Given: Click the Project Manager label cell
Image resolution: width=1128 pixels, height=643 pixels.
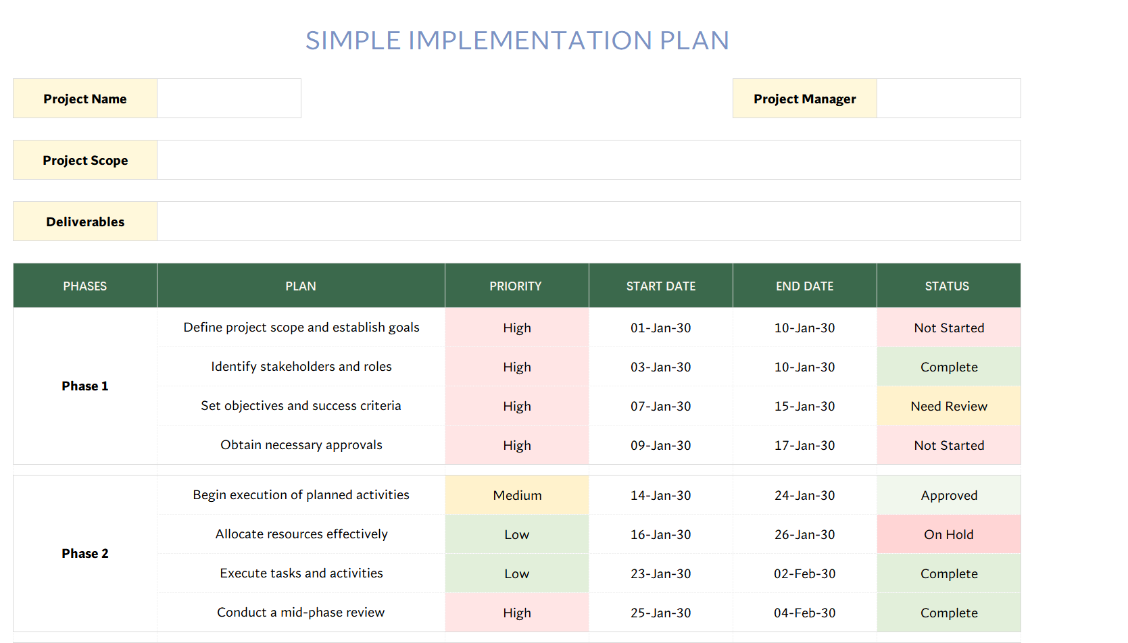Looking at the screenshot, I should pos(805,99).
